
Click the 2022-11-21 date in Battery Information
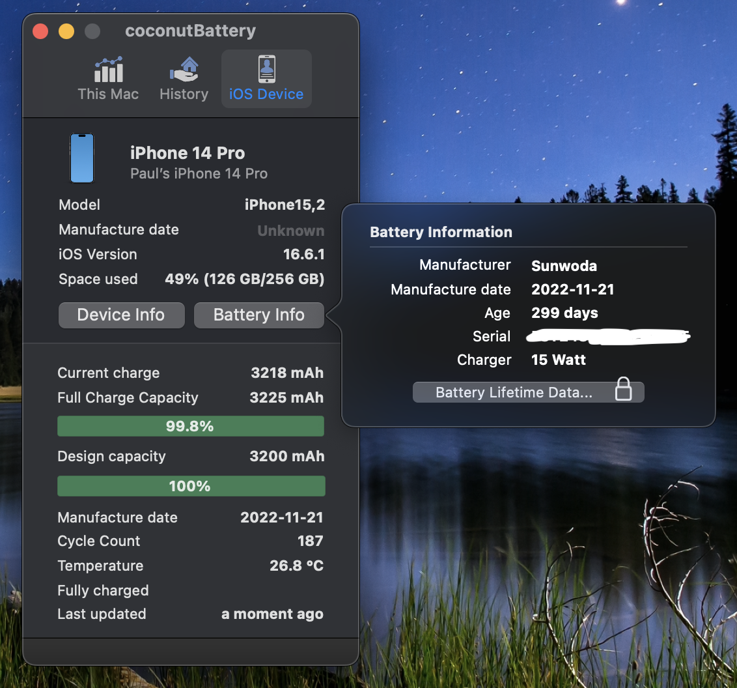coord(572,289)
